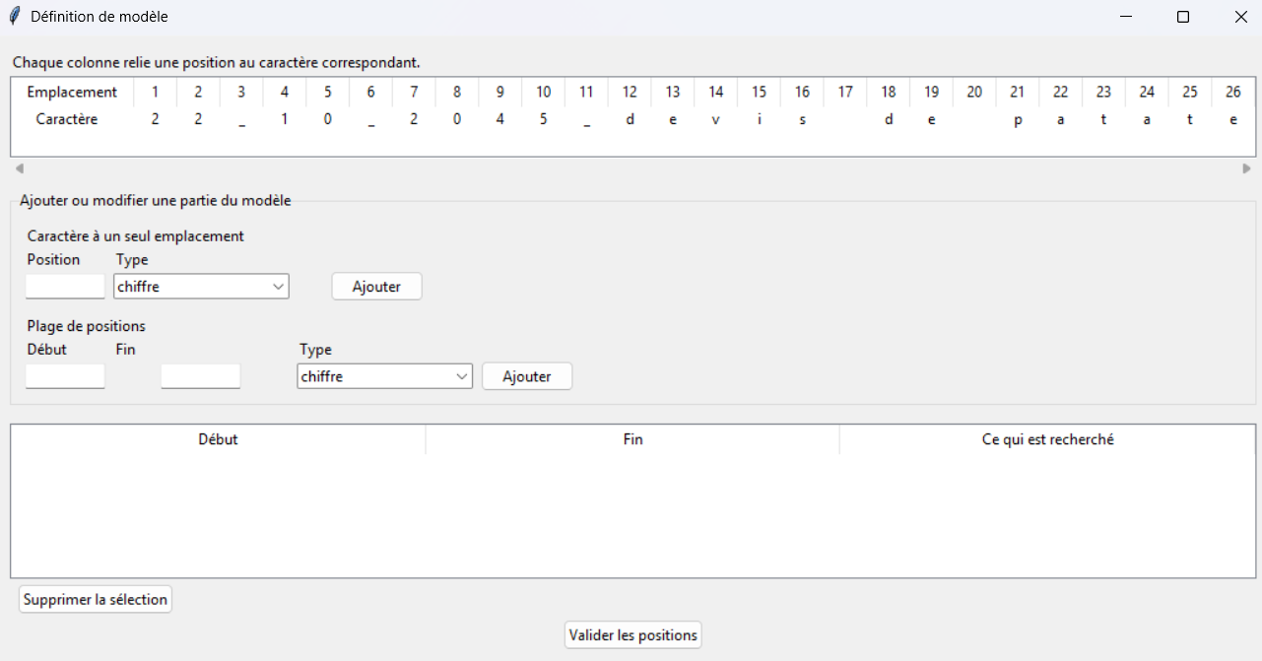Image resolution: width=1262 pixels, height=661 pixels.
Task: Click the feather icon in the title bar
Action: (14, 17)
